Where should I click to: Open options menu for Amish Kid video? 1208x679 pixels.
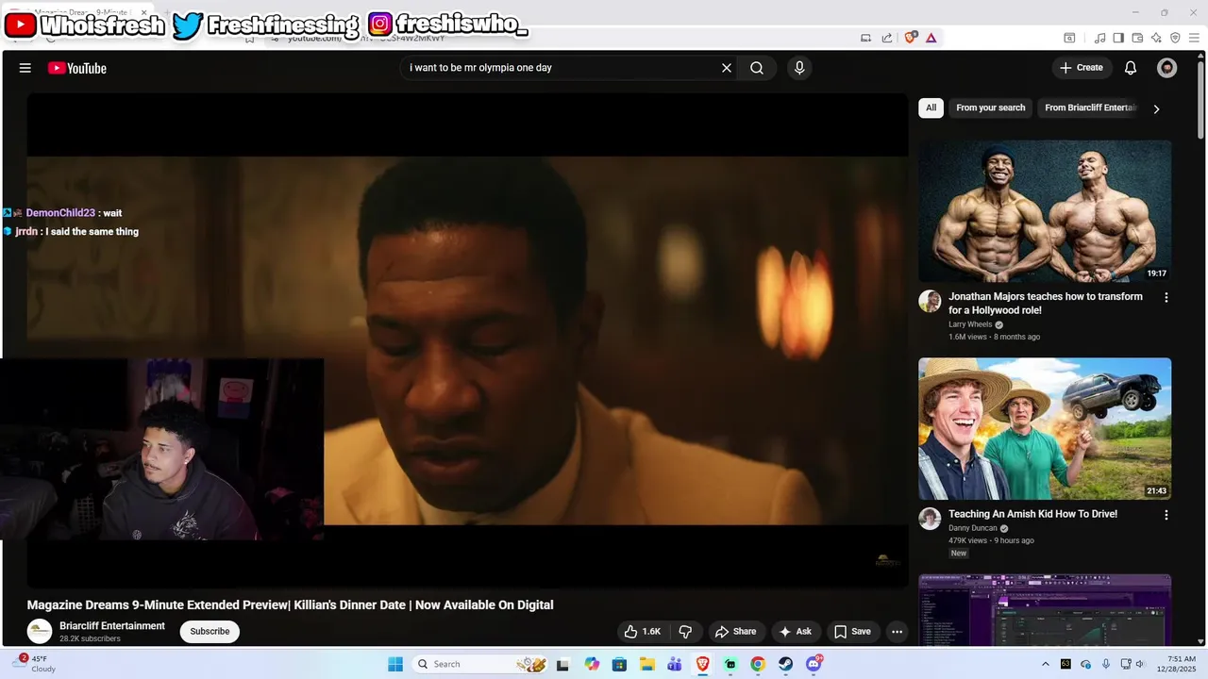pyautogui.click(x=1166, y=515)
